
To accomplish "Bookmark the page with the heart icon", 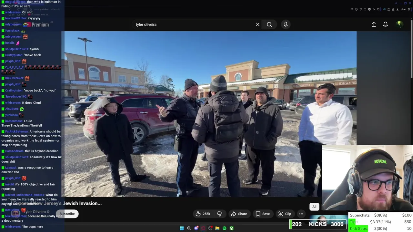I will pyautogui.click(x=378, y=9).
